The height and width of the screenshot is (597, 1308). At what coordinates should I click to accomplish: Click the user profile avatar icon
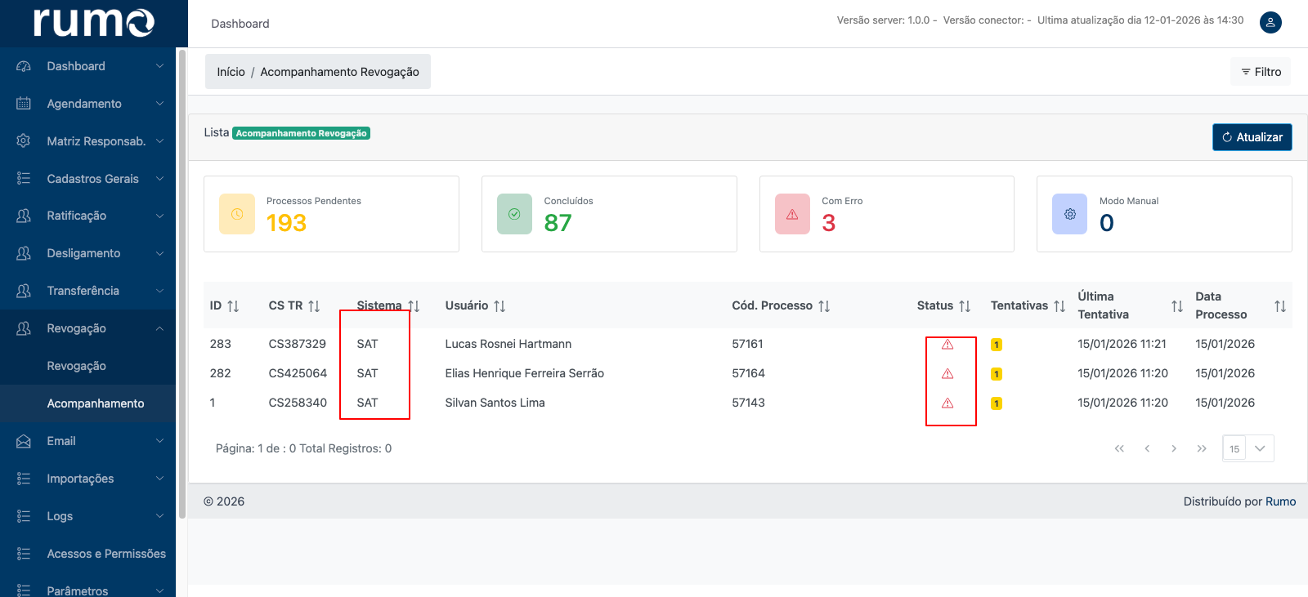(x=1270, y=22)
